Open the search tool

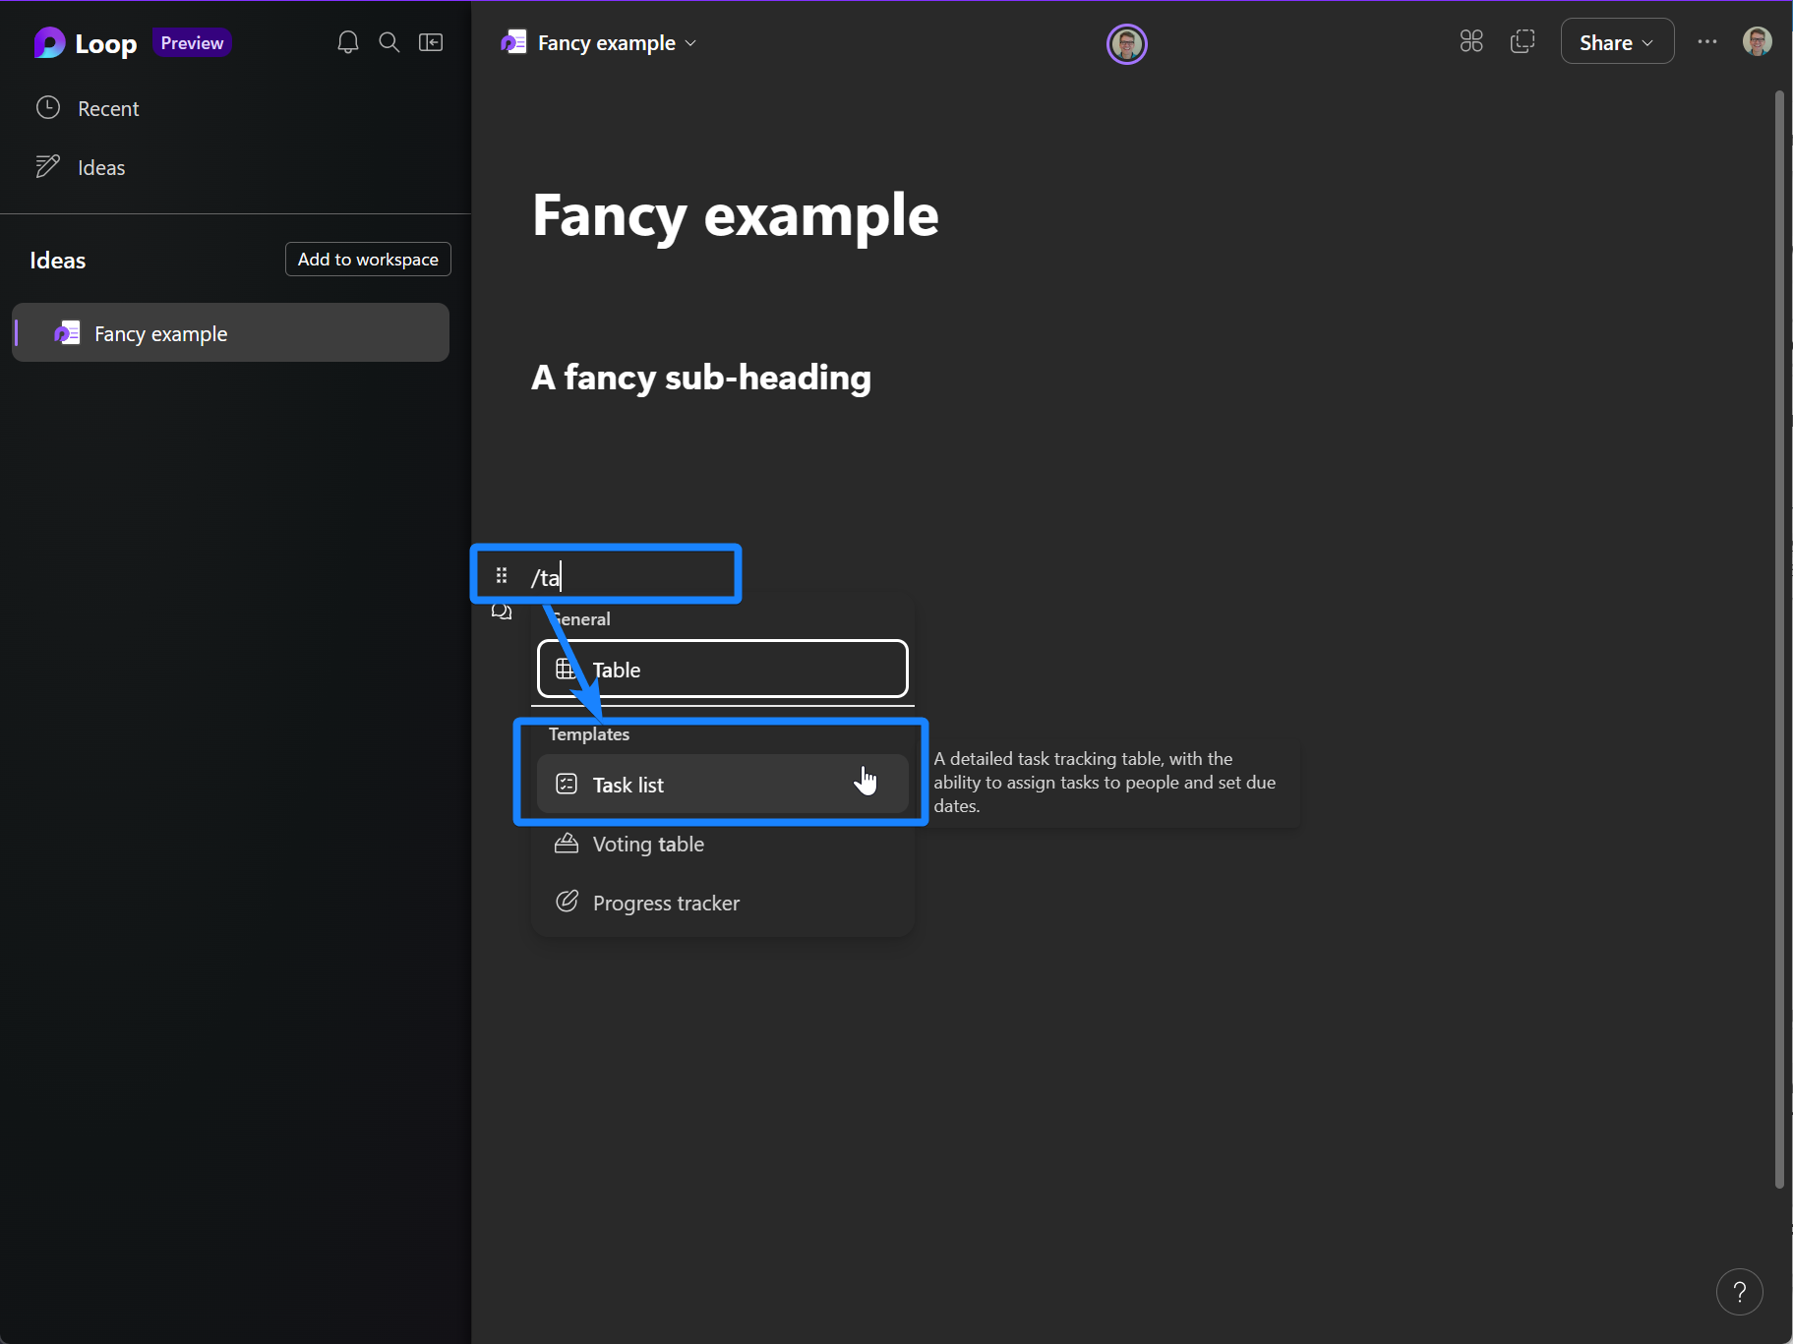(x=389, y=42)
